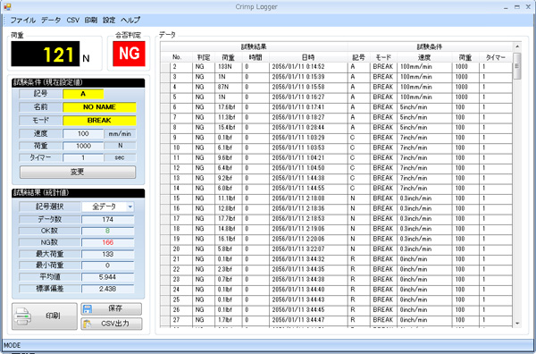Click the 変更 button
Viewport: 536px width, 354px height.
click(78, 172)
